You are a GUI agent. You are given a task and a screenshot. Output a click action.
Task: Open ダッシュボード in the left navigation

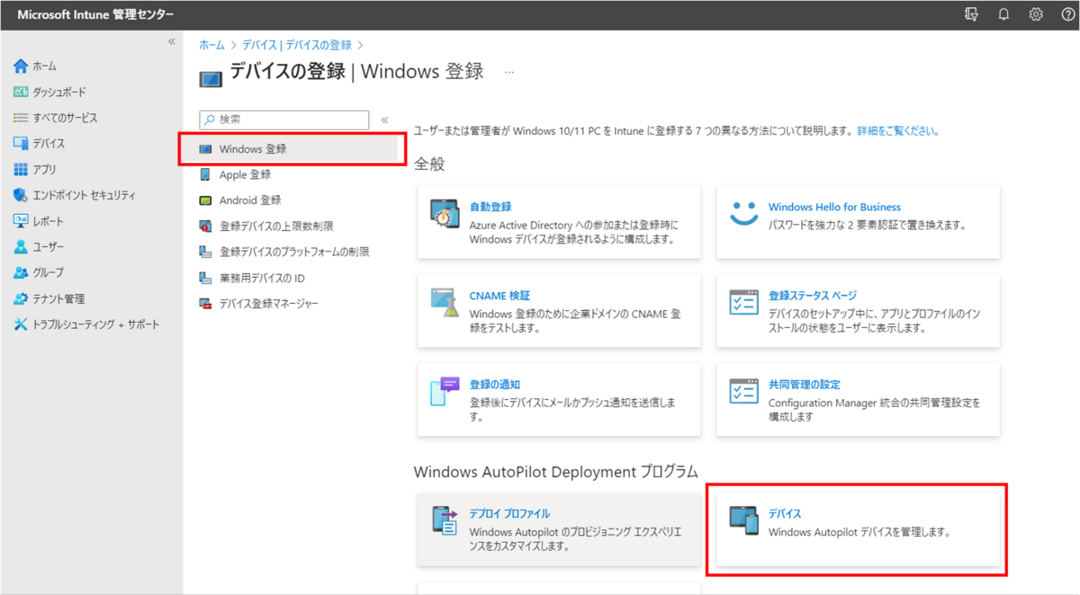tap(59, 92)
